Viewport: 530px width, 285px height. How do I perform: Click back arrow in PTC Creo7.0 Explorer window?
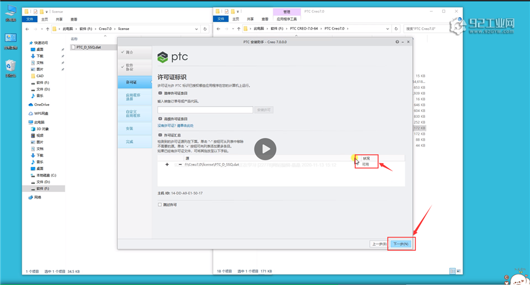coord(218,29)
